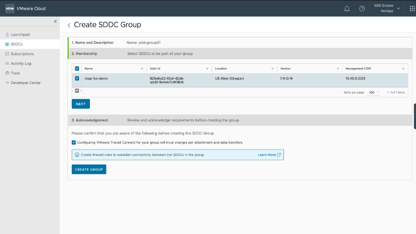This screenshot has width=416, height=234.
Task: Toggle the select-all checkbox in table header
Action: tap(77, 69)
